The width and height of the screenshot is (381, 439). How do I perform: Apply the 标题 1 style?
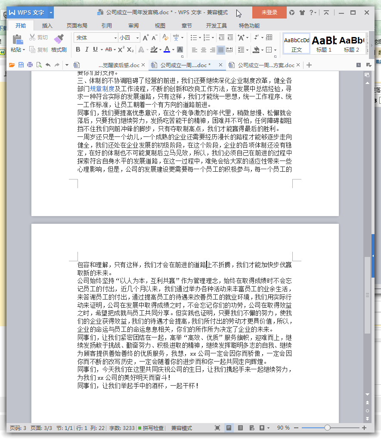(x=324, y=43)
